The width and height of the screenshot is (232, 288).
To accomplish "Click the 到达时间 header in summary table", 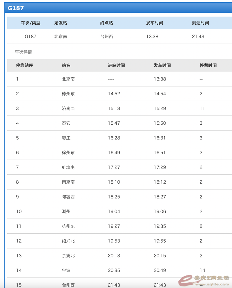I will pyautogui.click(x=200, y=23).
